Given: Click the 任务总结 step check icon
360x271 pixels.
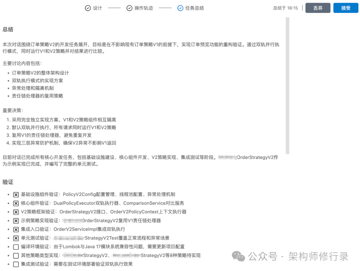Looking at the screenshot, I should tap(180, 8).
